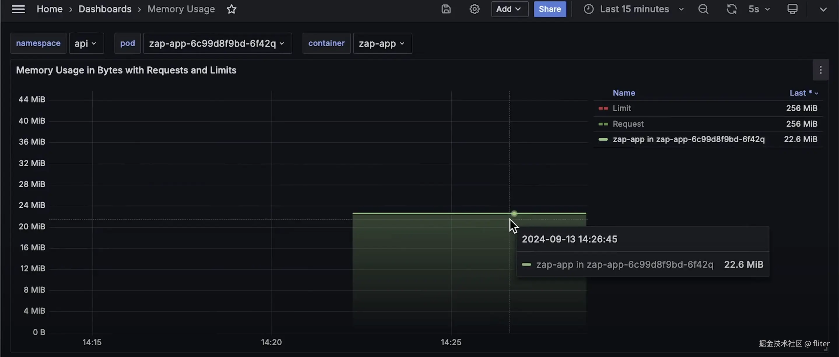
Task: Toggle zap-app series in legend
Action: (688, 139)
